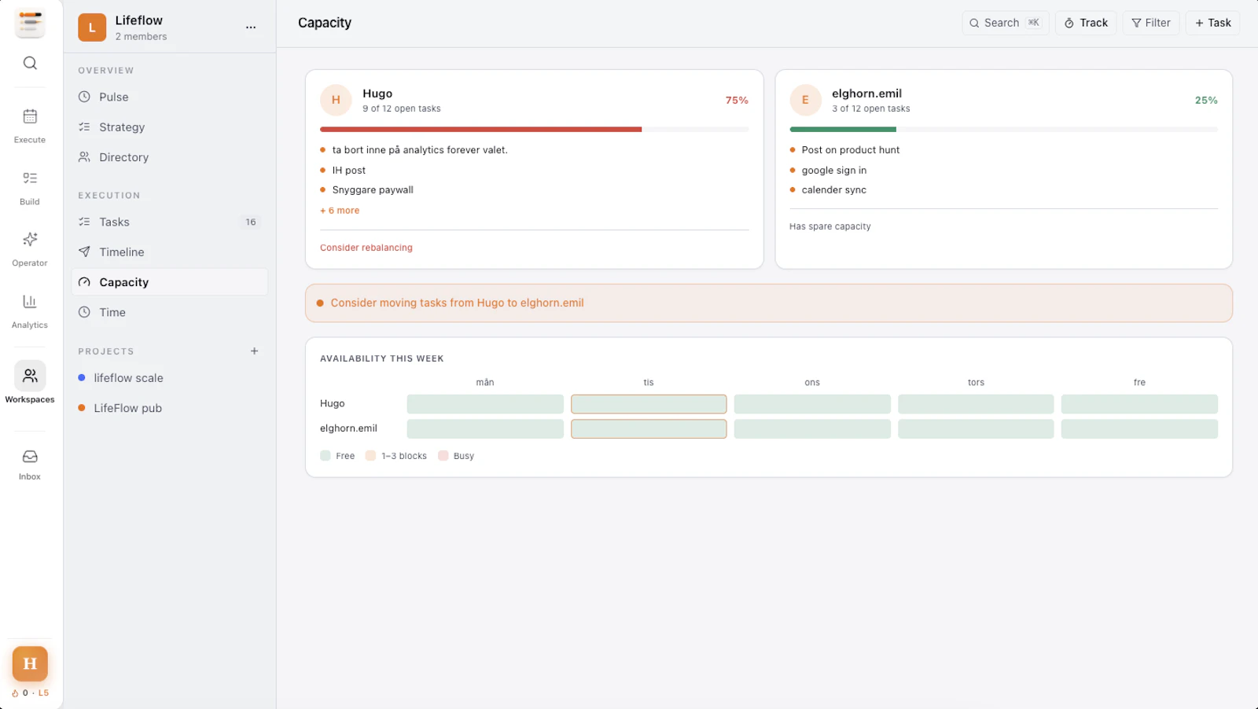Open the workspace options ellipsis menu
This screenshot has height=709, width=1258.
[x=251, y=28]
